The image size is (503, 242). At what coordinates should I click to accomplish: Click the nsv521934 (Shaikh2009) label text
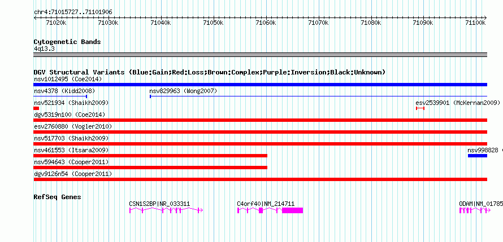[x=71, y=103]
